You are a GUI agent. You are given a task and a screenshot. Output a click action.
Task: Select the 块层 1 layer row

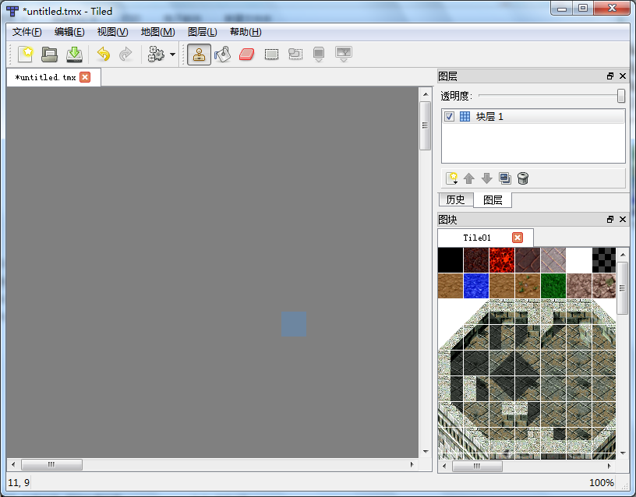coord(533,117)
